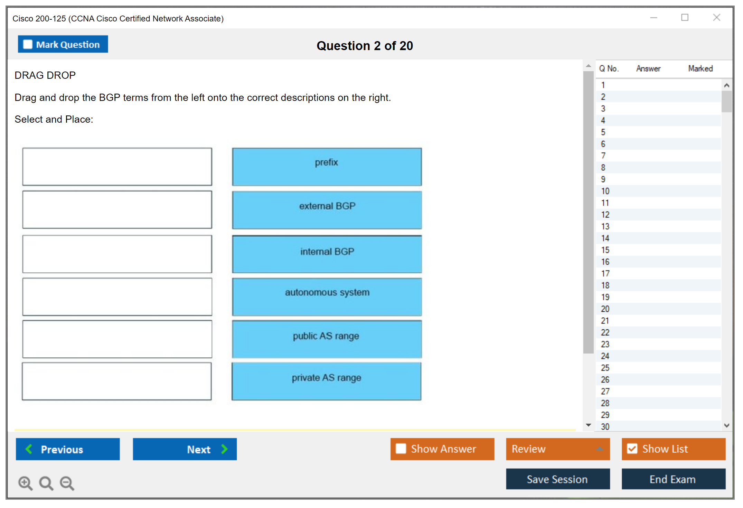
Task: Select question 25 in the list
Action: click(x=605, y=368)
